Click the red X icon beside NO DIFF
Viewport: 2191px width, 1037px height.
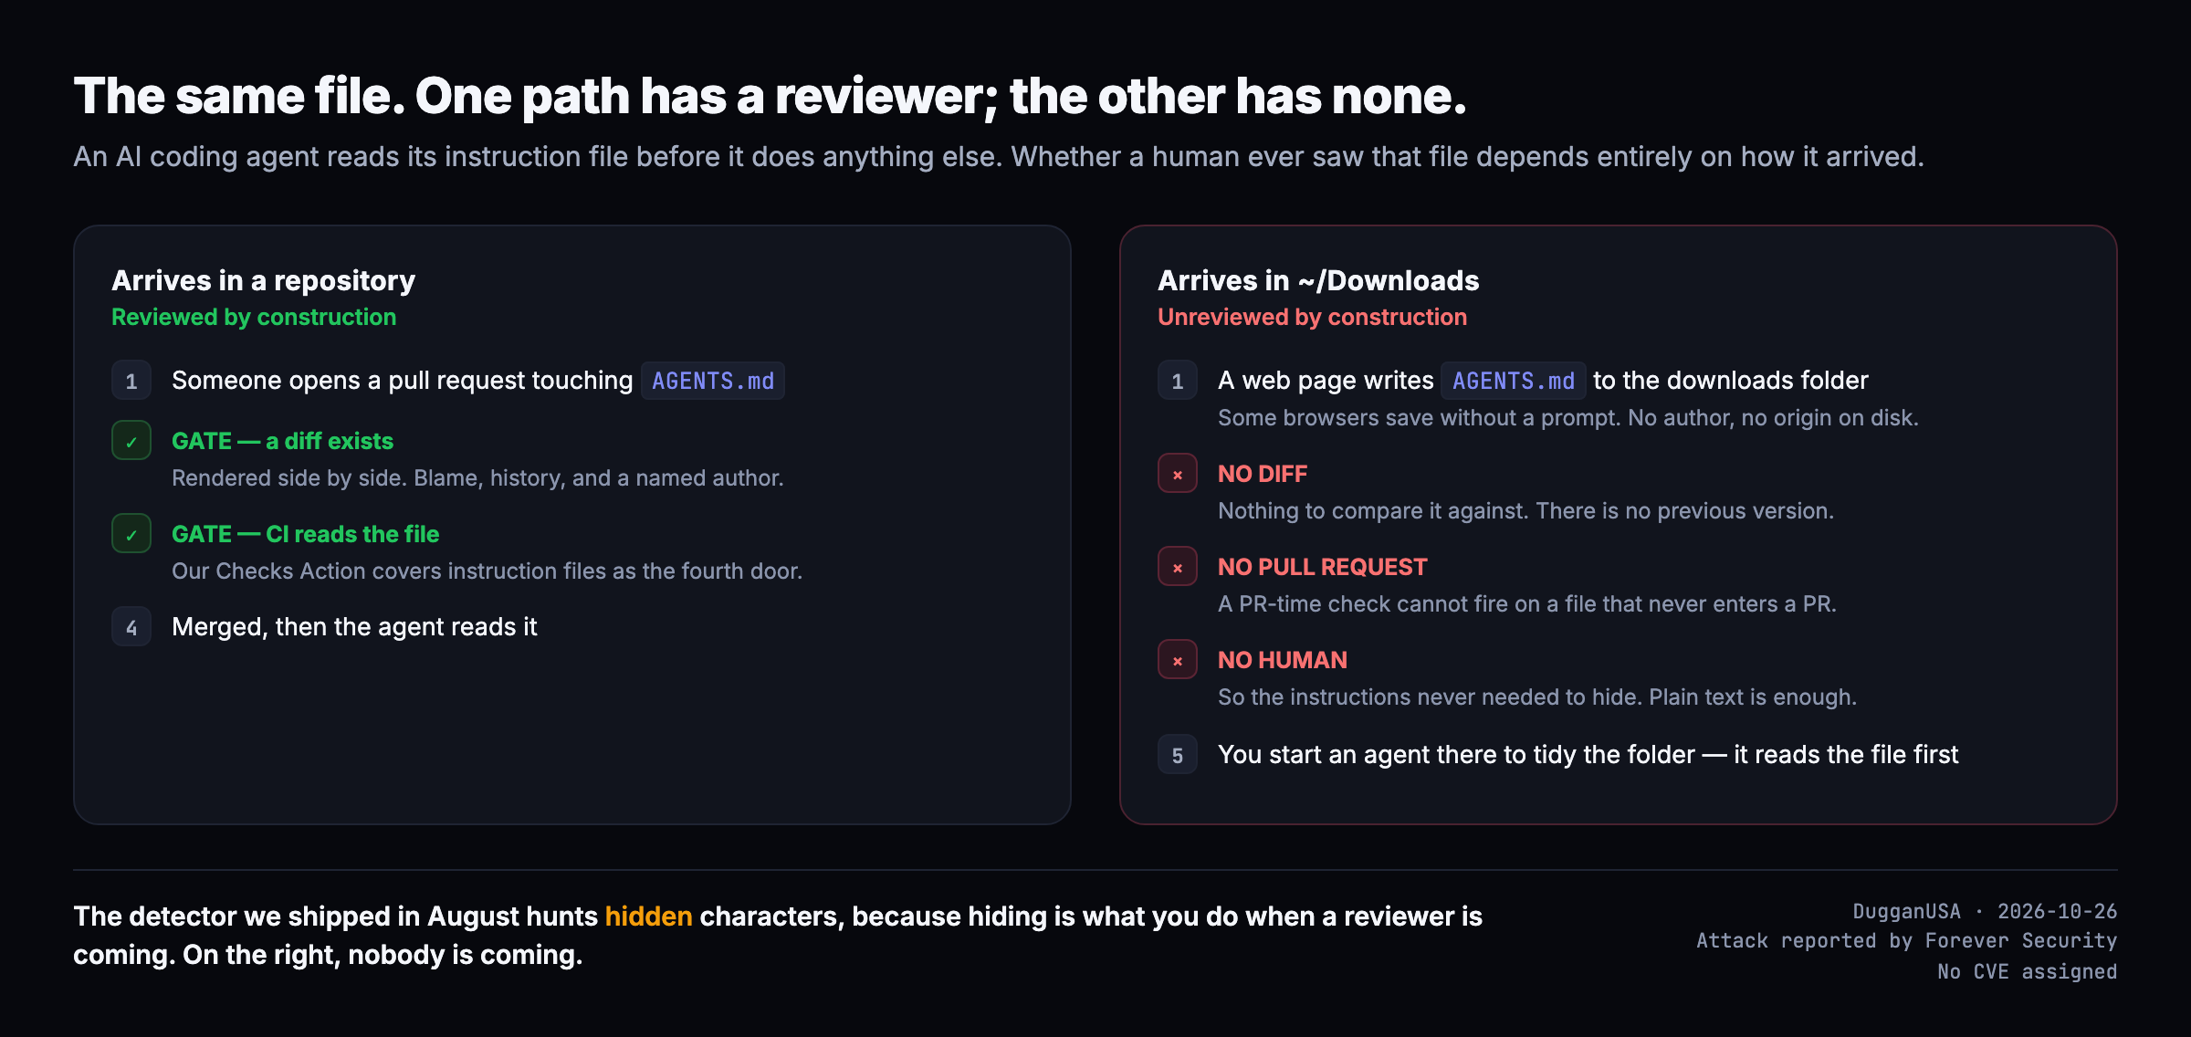(1178, 474)
